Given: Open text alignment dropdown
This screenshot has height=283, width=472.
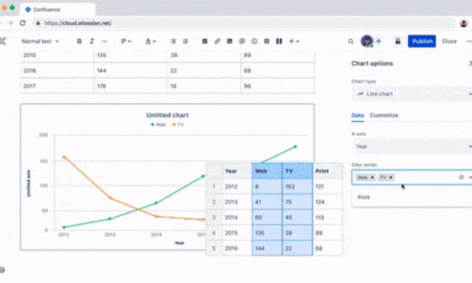Looking at the screenshot, I should (126, 41).
